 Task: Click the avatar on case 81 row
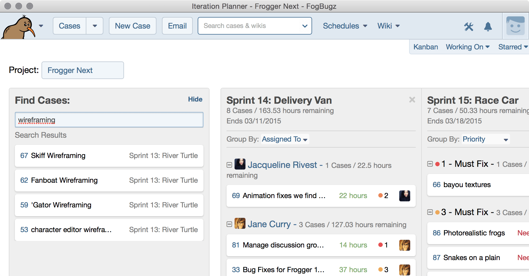(404, 245)
